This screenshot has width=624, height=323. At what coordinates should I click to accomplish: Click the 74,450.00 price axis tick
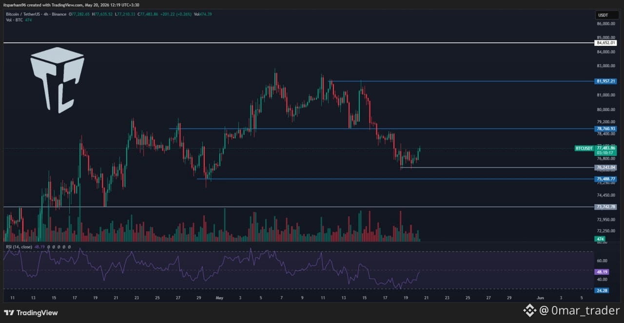pos(605,195)
